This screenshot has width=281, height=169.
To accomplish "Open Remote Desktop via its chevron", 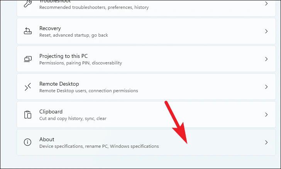I will click(266, 87).
